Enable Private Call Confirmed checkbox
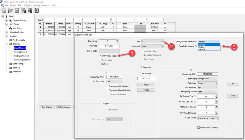245x140 pixels. [x=198, y=128]
